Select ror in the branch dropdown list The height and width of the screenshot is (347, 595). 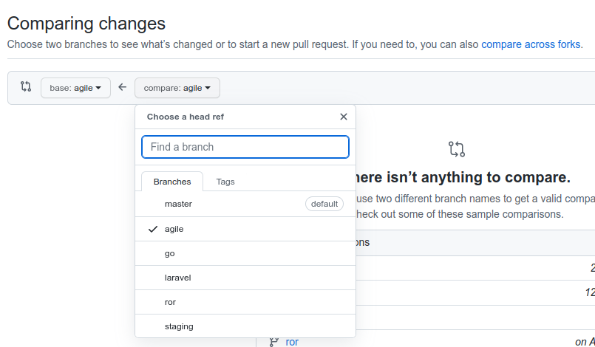pos(170,302)
